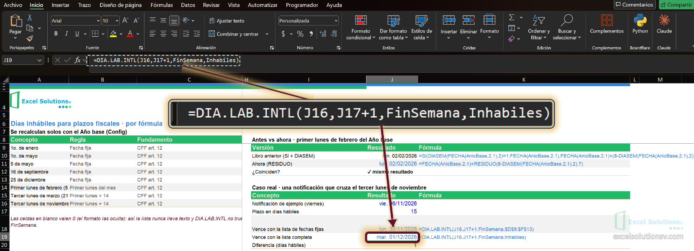
Task: Toggle underline formatting
Action: click(x=77, y=34)
